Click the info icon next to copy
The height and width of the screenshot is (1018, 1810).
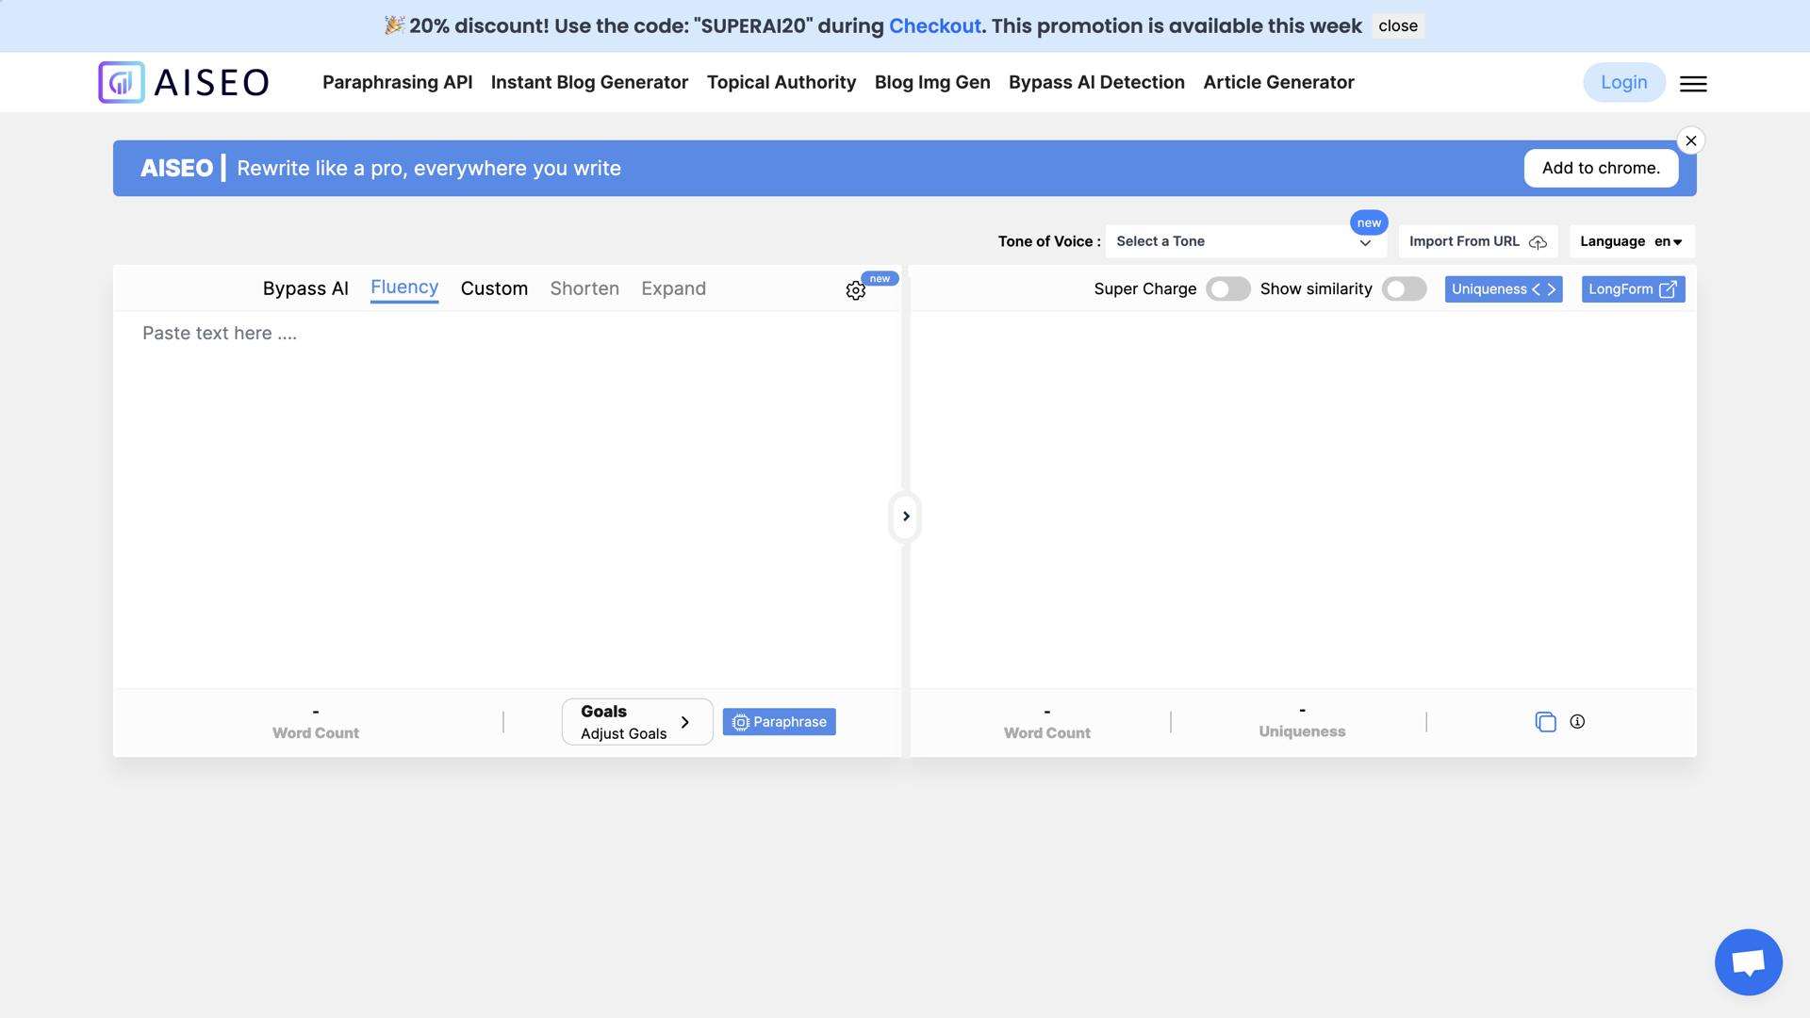pyautogui.click(x=1579, y=721)
